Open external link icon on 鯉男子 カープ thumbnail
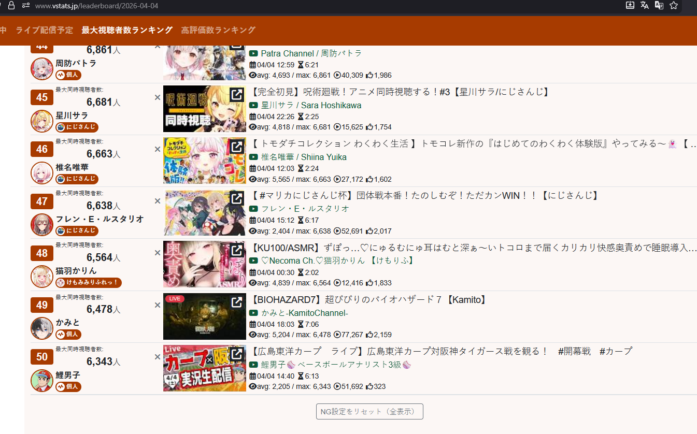This screenshot has height=434, width=697. (236, 354)
